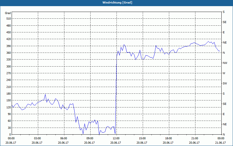Click the SE compass label level with 480
The width and height of the screenshot is (233, 146).
225,22
